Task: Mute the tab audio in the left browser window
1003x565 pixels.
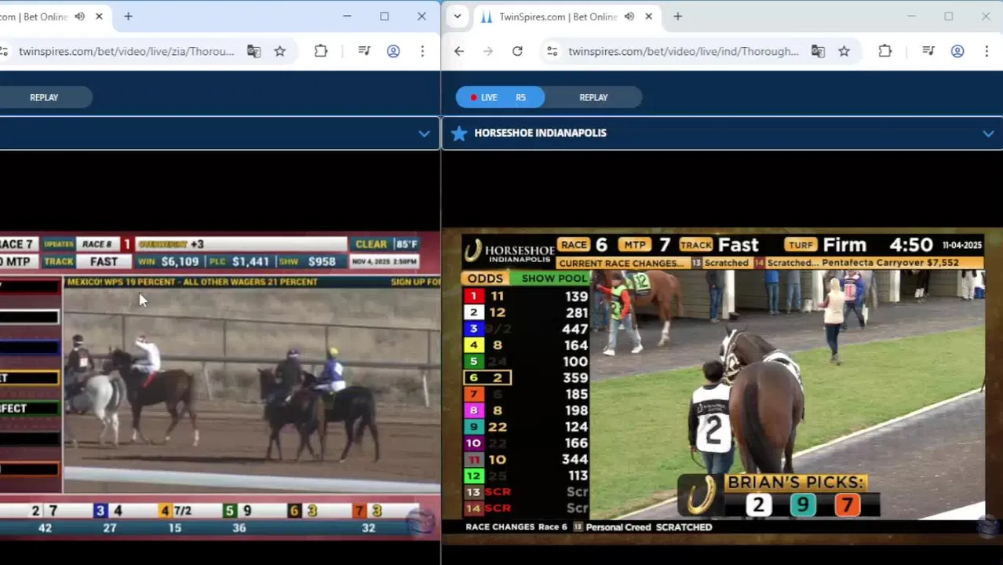Action: pyautogui.click(x=79, y=16)
